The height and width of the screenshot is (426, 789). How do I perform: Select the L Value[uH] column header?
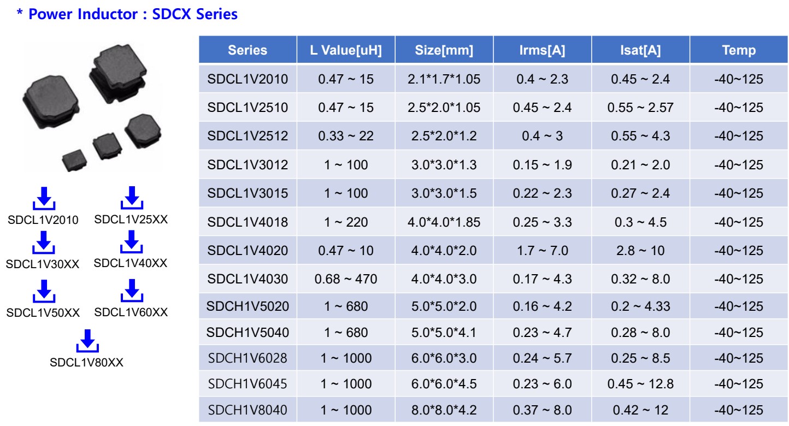pos(346,50)
